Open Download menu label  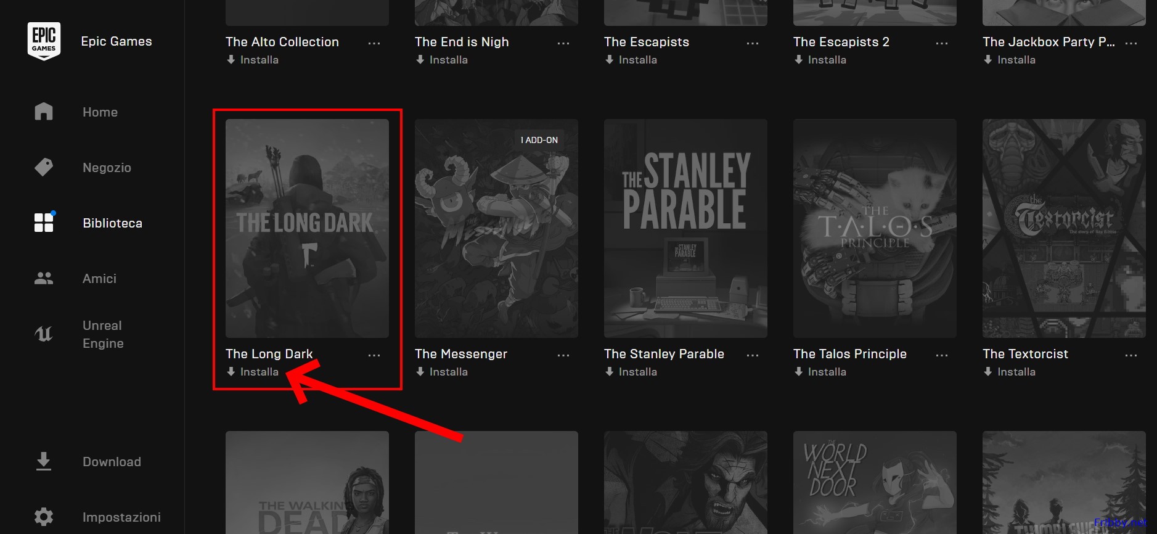point(112,462)
